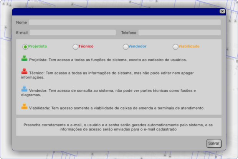Viewport: 238px width, 159px height.
Task: Click the green Projetista option label
Action: pos(38,46)
